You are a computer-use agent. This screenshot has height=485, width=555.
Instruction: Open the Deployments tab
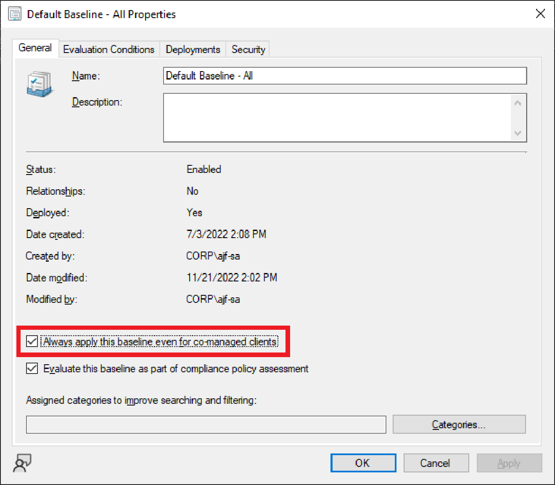193,49
